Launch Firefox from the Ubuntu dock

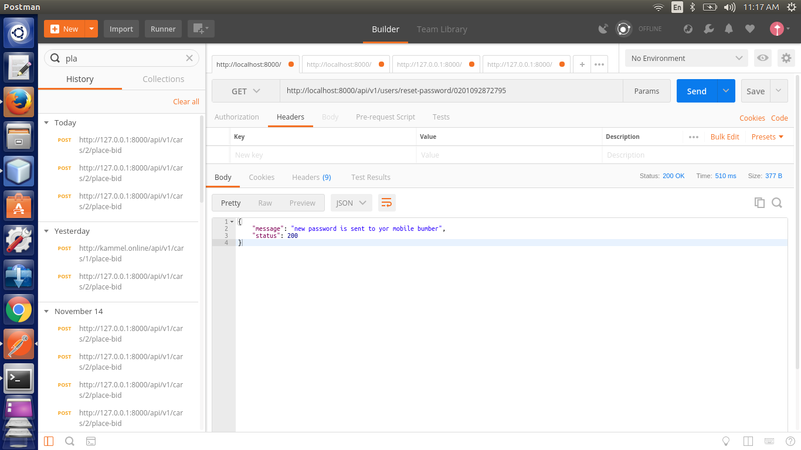(x=19, y=101)
